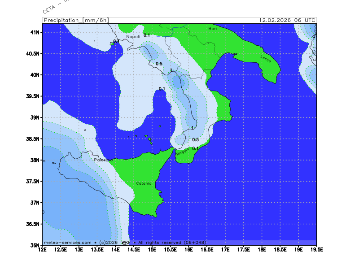Image resolution: width=359 pixels, height=269 pixels.
Task: Select the 0.5 contour label above Reggio
Action: pyautogui.click(x=195, y=140)
